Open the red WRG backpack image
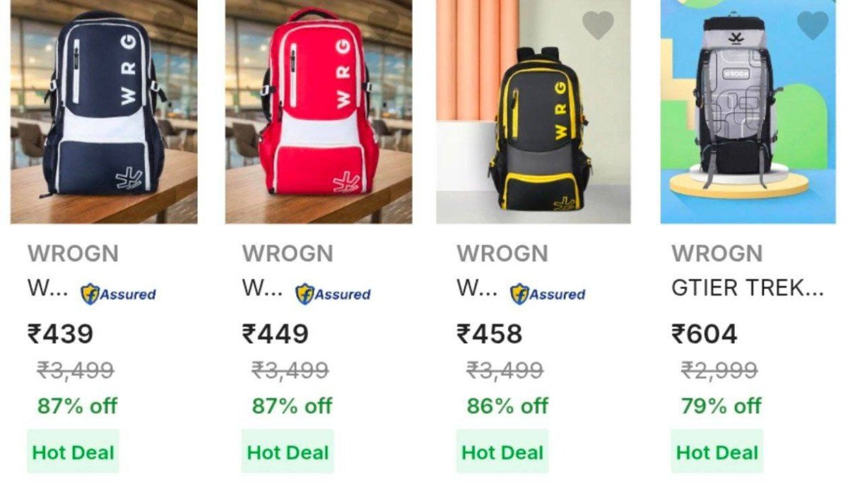Screen dimensions: 848x483 318,112
